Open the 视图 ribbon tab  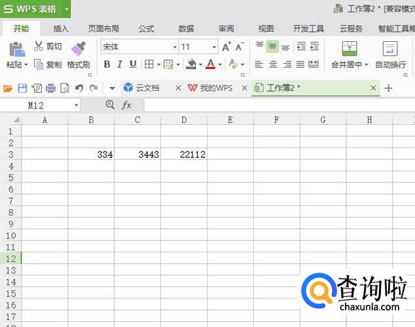266,29
